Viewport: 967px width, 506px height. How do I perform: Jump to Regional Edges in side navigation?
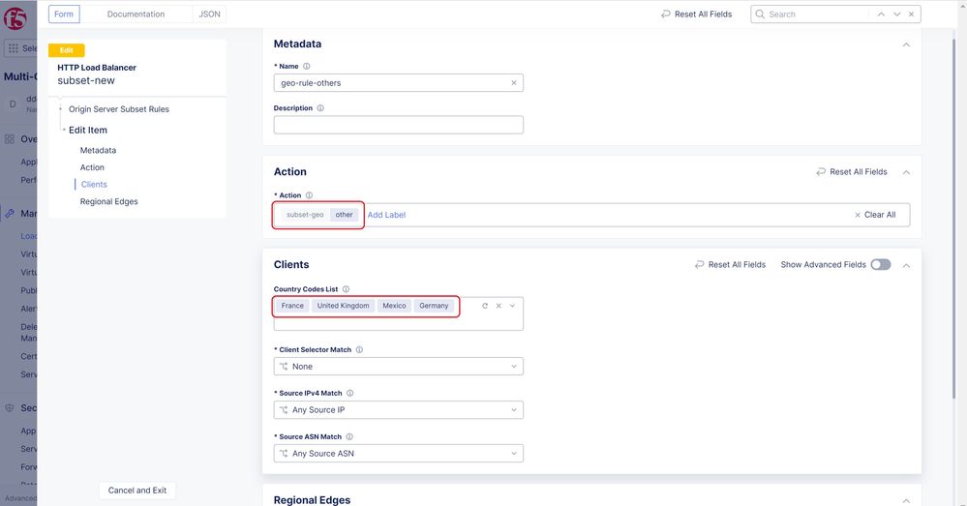pos(108,201)
